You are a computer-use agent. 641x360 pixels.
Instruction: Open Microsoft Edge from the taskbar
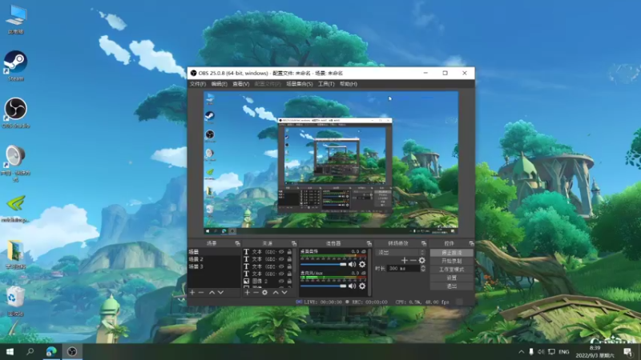(51, 351)
